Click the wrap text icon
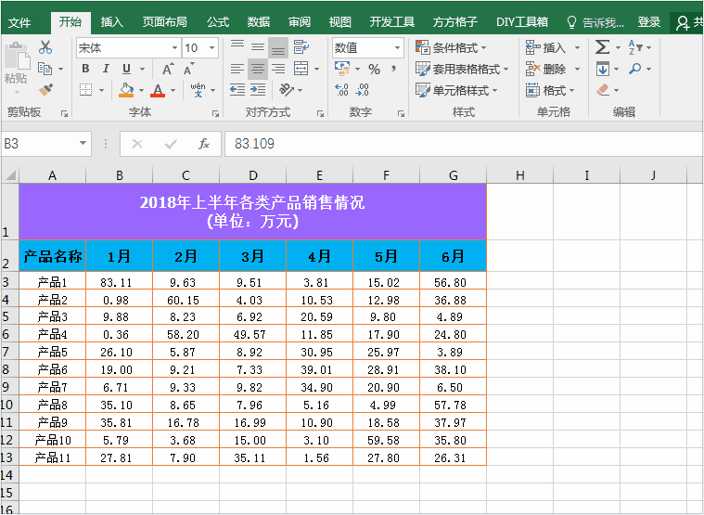 (301, 47)
